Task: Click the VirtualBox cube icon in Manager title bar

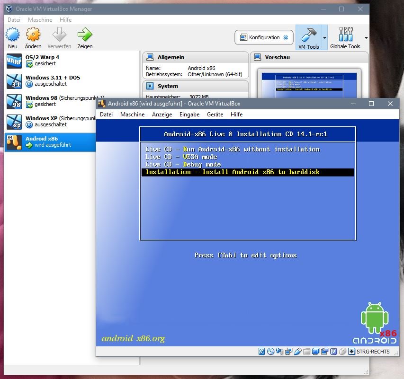Action: coord(9,9)
